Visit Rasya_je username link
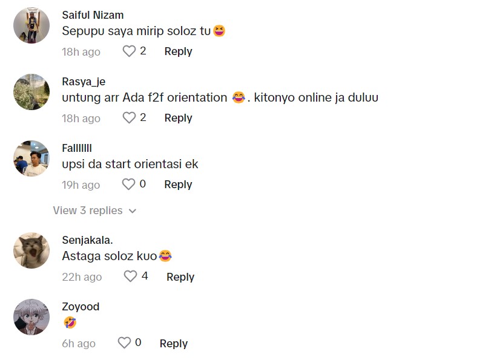Viewport: 491px width, 363px height. click(84, 82)
